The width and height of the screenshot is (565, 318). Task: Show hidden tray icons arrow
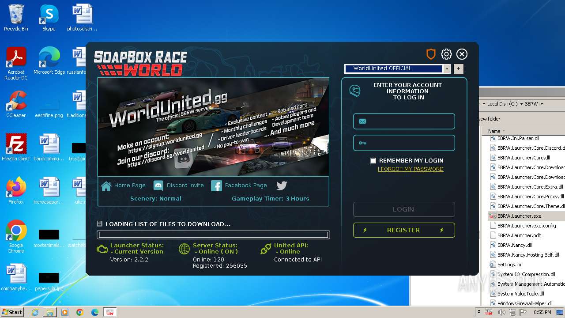click(x=479, y=312)
